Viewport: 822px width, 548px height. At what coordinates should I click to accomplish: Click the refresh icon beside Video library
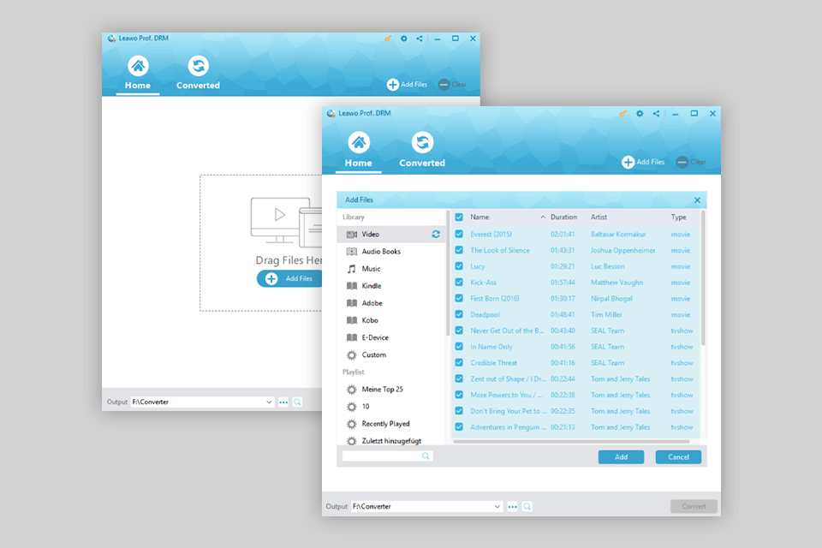pyautogui.click(x=436, y=234)
